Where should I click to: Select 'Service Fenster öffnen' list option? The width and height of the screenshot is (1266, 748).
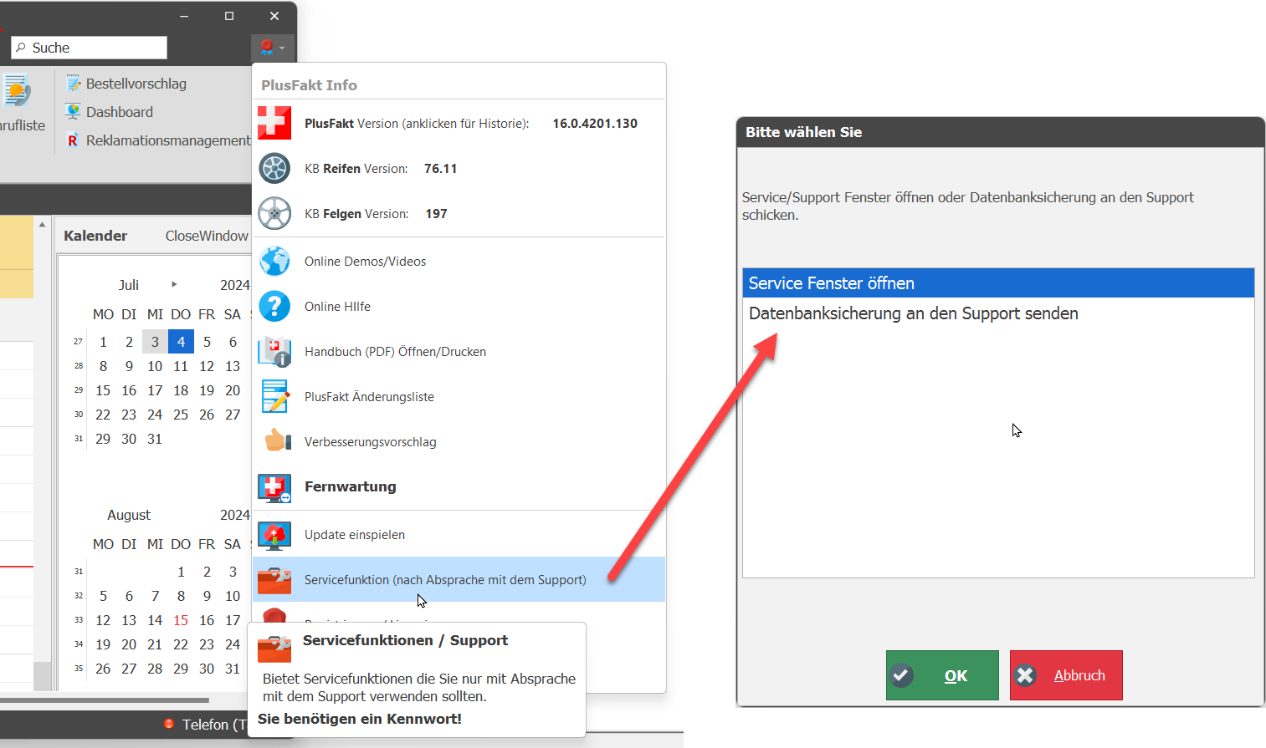click(998, 283)
